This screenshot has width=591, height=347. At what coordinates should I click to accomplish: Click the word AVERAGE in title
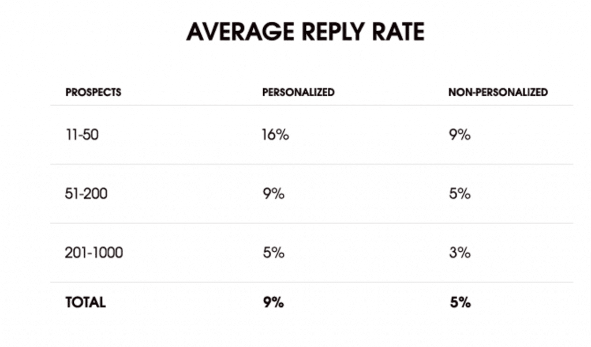(x=240, y=31)
